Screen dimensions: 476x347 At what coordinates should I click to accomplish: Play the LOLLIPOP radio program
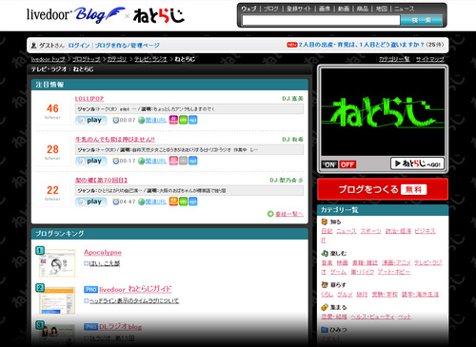click(91, 120)
